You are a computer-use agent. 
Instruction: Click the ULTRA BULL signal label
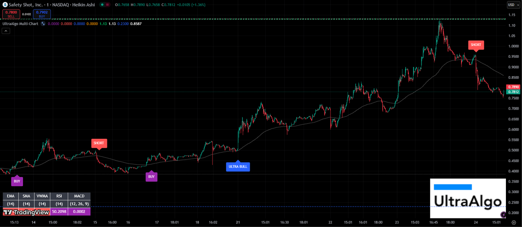pyautogui.click(x=238, y=167)
